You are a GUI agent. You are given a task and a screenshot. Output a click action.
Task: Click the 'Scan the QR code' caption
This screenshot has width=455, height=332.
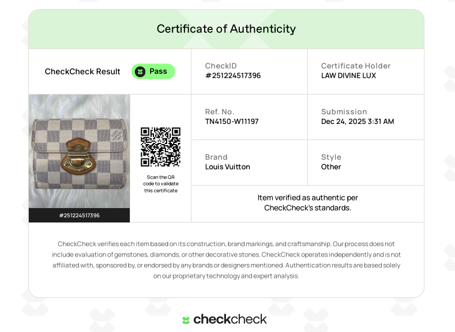[161, 184]
